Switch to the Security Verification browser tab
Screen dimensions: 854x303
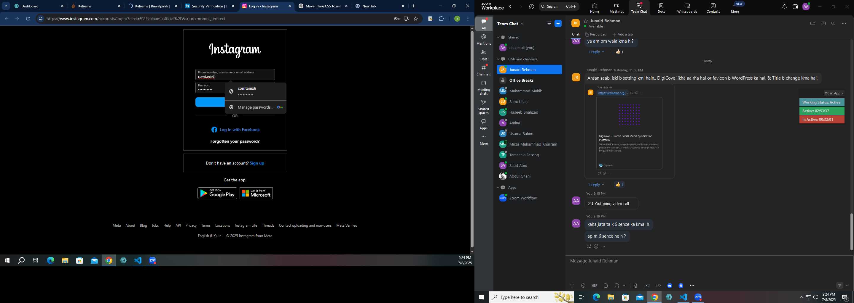tap(210, 6)
